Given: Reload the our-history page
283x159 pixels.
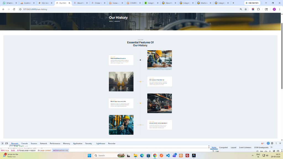Looking at the screenshot, I should (14, 9).
